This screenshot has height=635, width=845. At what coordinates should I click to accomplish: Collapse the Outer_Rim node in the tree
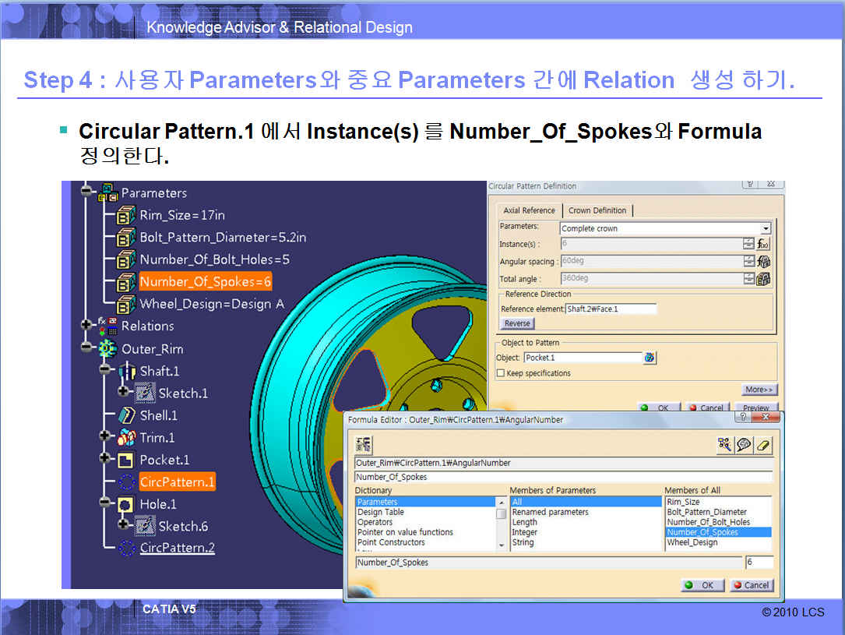86,348
